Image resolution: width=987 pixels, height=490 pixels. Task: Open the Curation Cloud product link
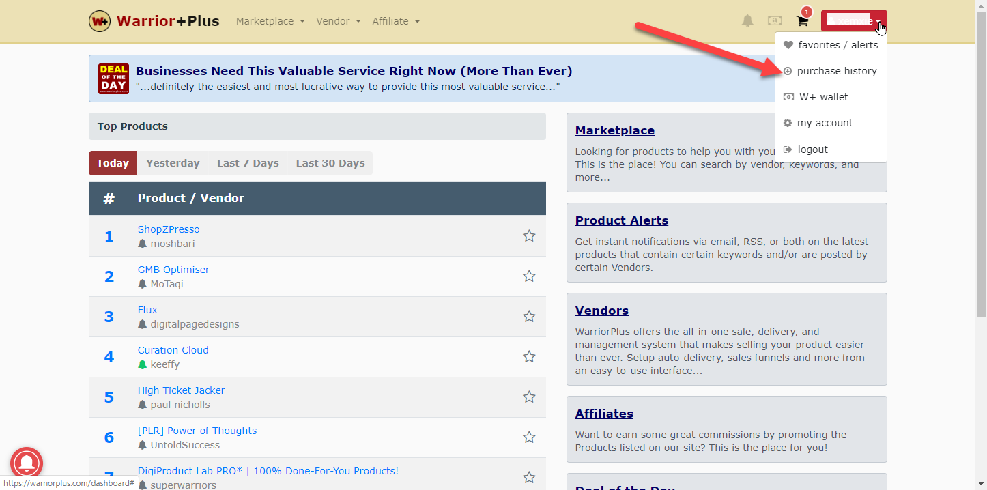click(x=173, y=350)
